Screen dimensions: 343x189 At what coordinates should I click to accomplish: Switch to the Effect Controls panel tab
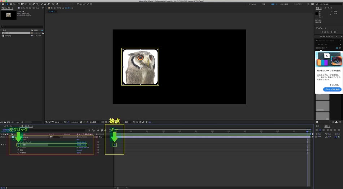point(30,8)
